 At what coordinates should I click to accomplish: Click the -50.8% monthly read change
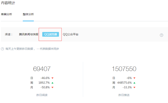pyautogui.click(x=45, y=87)
